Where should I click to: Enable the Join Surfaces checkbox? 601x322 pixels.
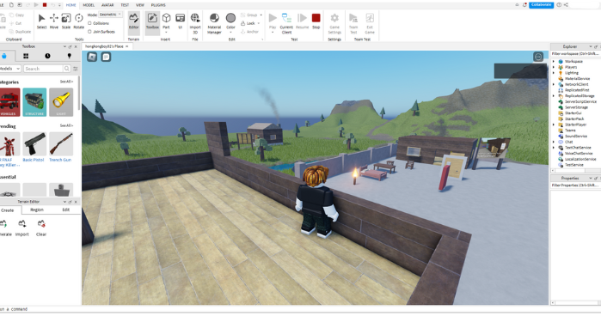(89, 32)
